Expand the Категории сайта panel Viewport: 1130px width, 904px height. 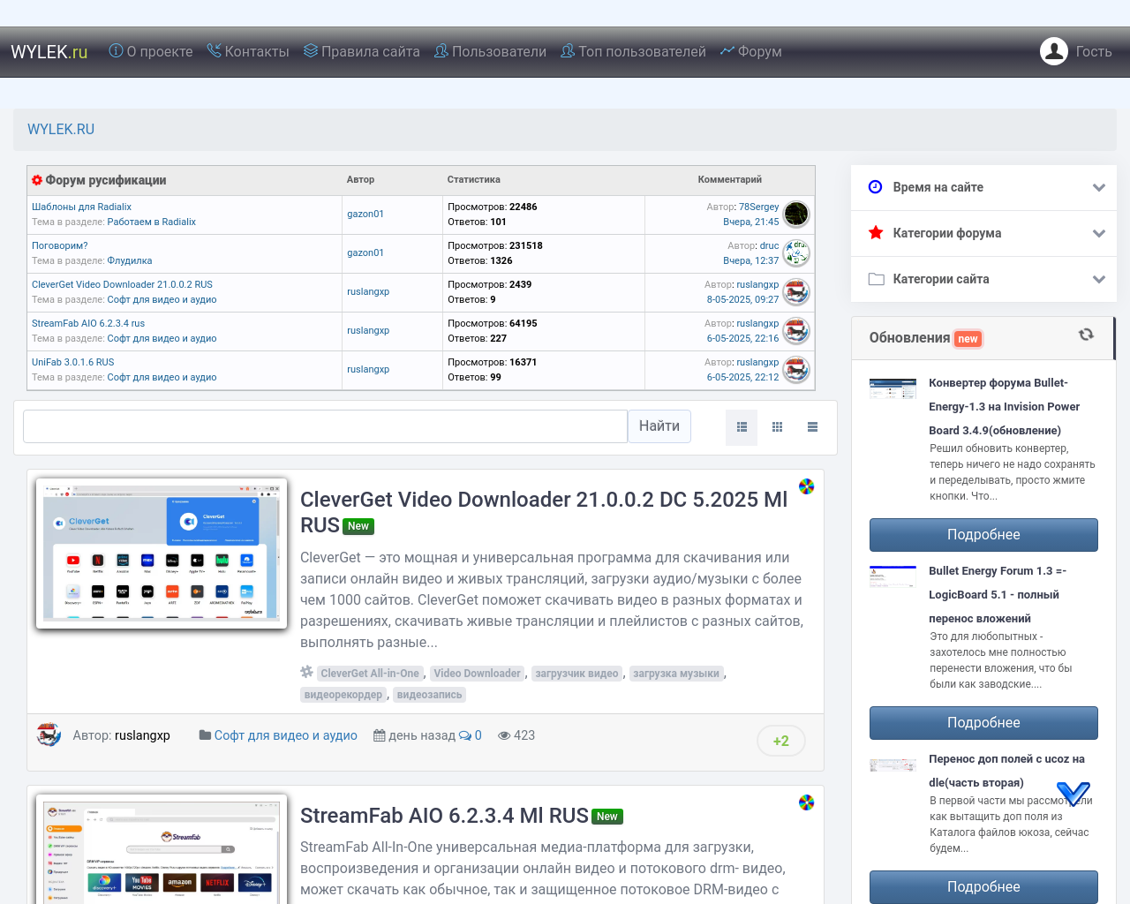[x=983, y=279]
